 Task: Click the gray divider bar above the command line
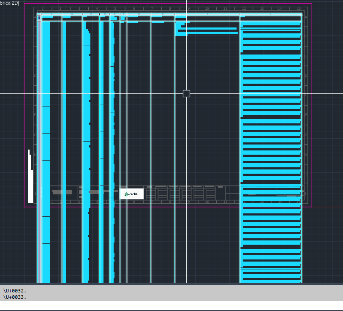coord(169,286)
